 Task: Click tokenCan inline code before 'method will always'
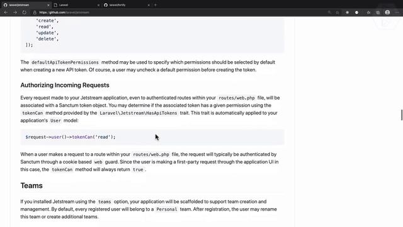62,170
